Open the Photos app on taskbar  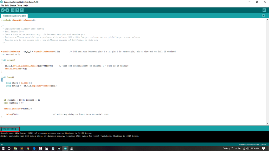pos(47,148)
